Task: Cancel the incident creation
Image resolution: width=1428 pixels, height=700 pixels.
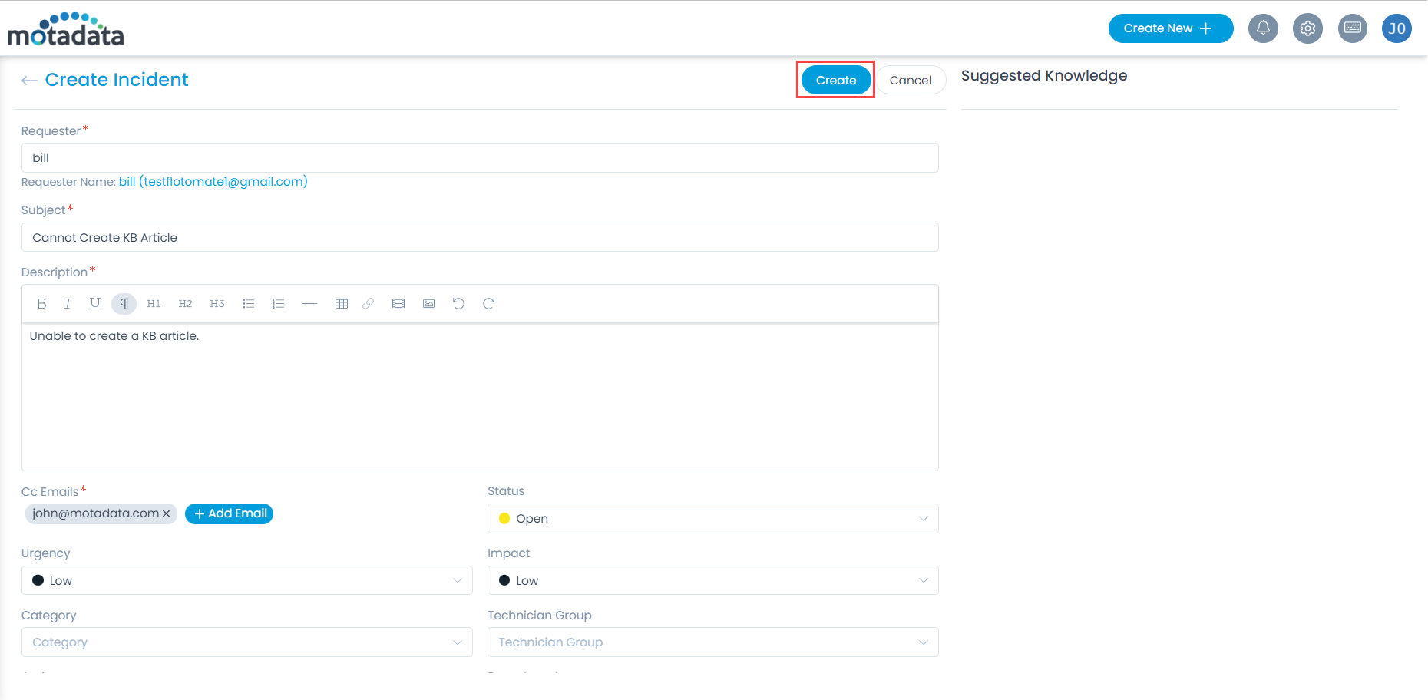Action: point(911,80)
